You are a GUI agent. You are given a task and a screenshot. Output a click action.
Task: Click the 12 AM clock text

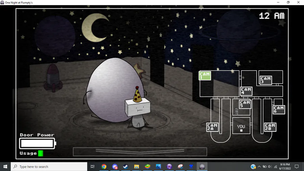click(x=272, y=16)
